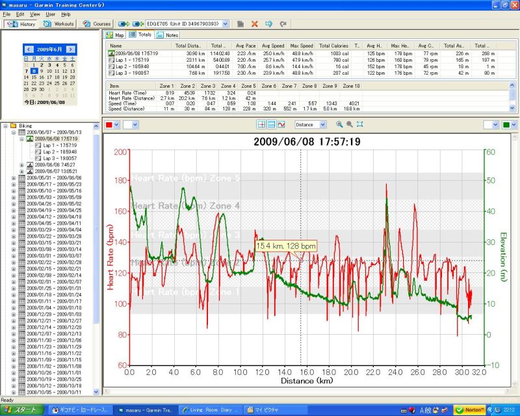The height and width of the screenshot is (416, 520).
Task: Toggle the horizontal zone bands icon
Action: (271, 124)
